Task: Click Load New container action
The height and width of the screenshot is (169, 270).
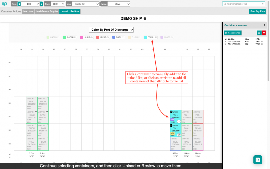Action: [28, 11]
